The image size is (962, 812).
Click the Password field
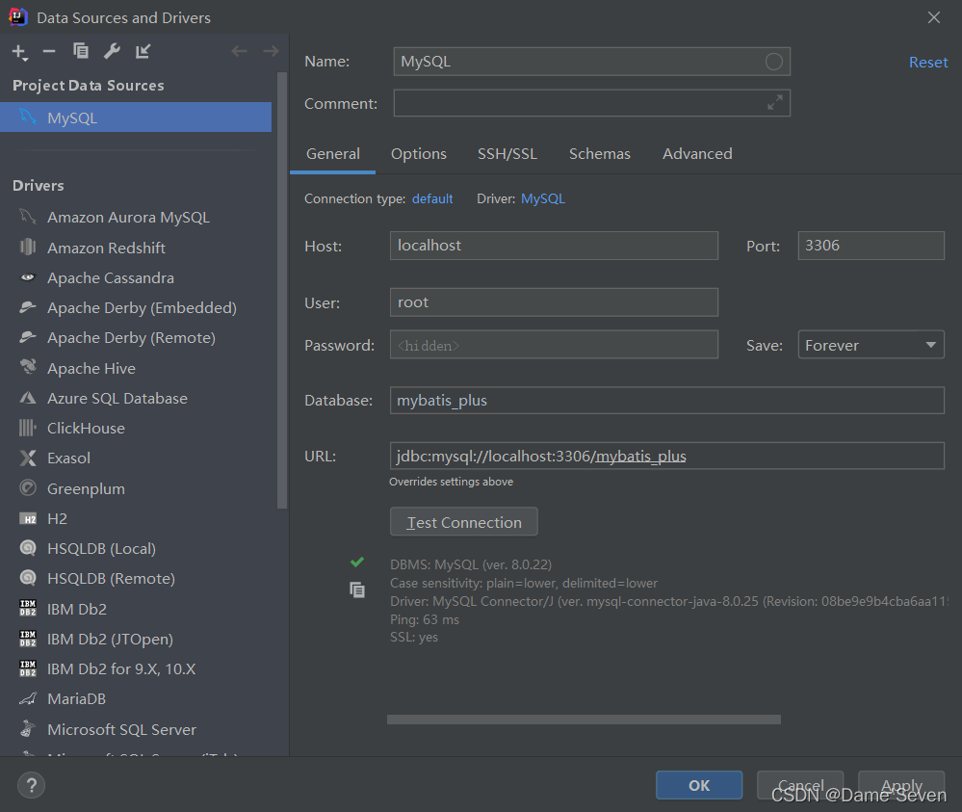click(x=554, y=345)
